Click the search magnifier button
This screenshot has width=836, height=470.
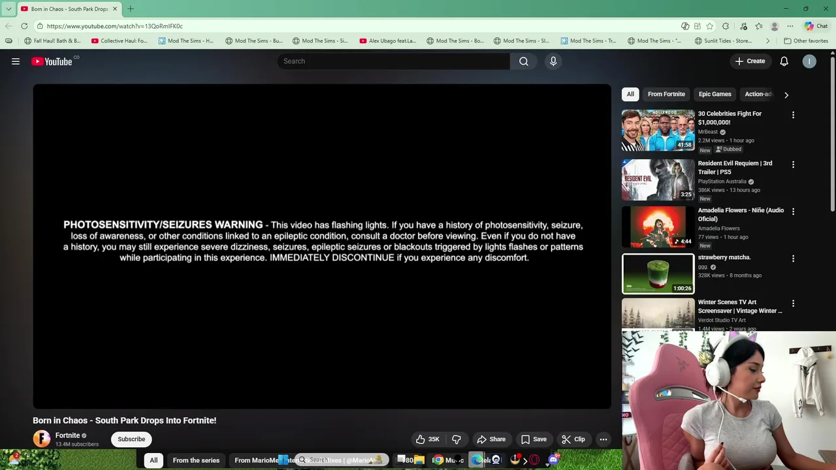pyautogui.click(x=524, y=61)
